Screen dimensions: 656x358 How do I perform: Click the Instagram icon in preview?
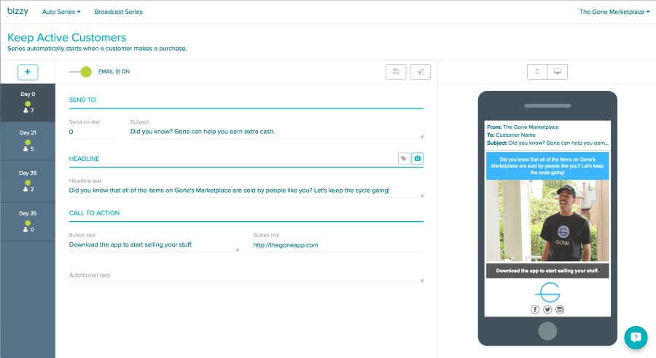pos(560,309)
